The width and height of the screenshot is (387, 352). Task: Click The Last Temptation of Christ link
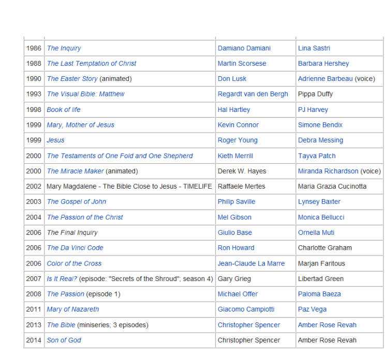click(x=92, y=63)
